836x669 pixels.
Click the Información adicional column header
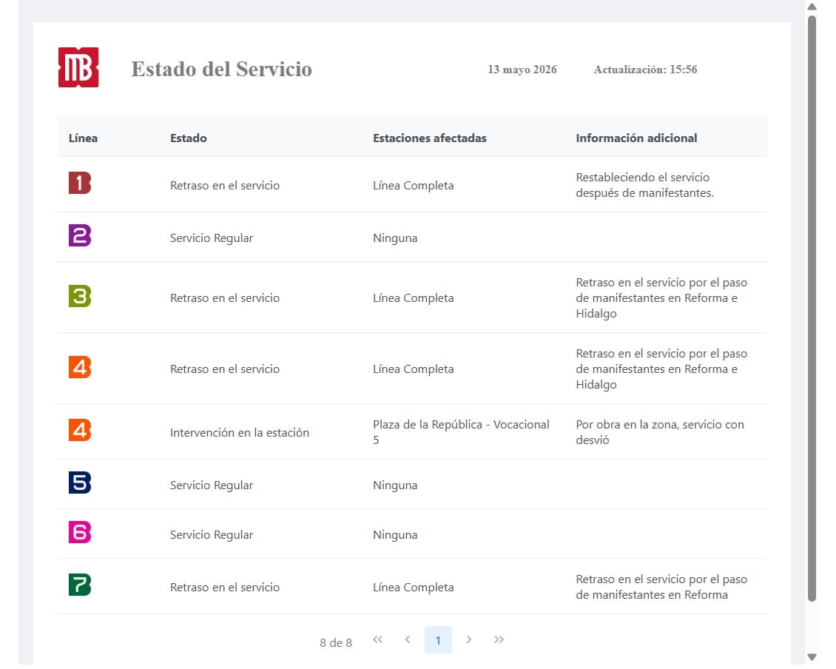pyautogui.click(x=636, y=138)
